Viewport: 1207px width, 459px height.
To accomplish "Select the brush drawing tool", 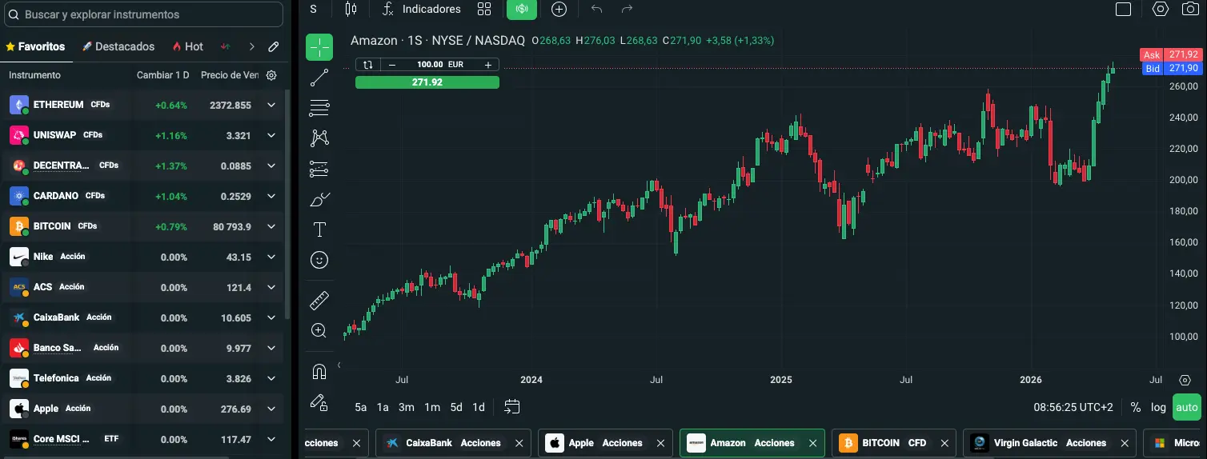I will click(319, 199).
